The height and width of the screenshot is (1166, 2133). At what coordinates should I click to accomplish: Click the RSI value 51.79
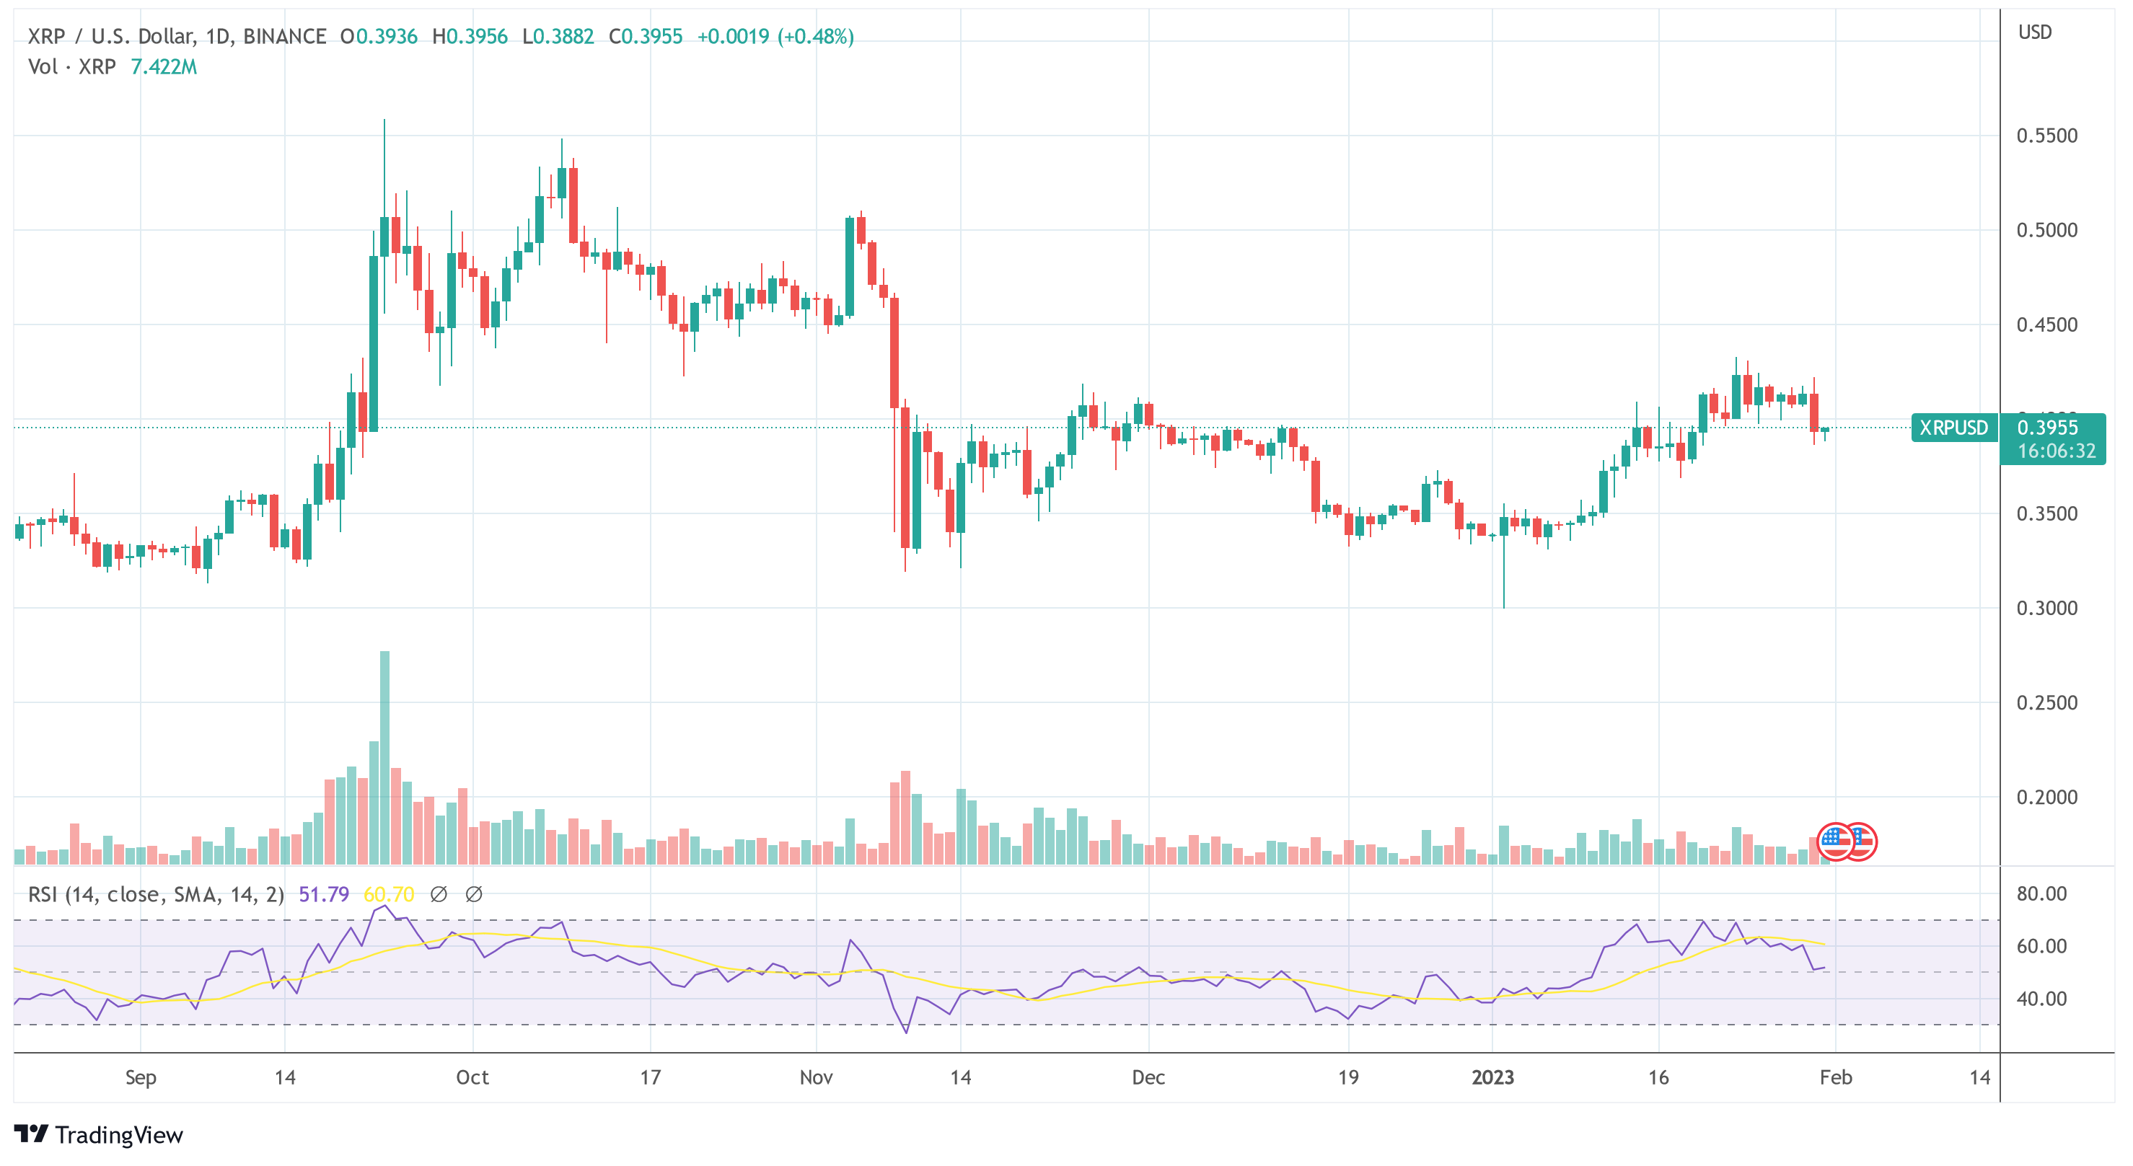point(324,895)
